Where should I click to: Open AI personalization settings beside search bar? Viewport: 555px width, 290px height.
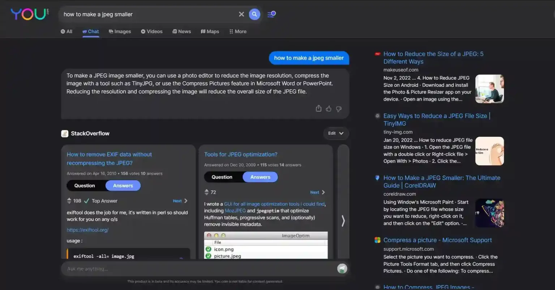tap(271, 14)
